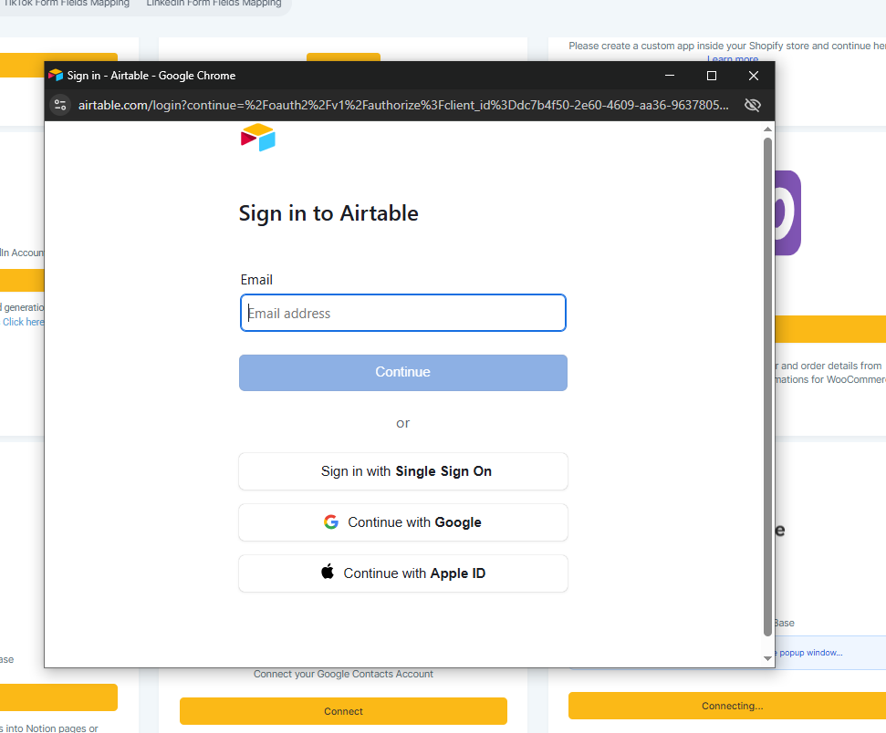The height and width of the screenshot is (733, 886).
Task: Click Connect under Google Contacts in background page
Action: pos(343,711)
